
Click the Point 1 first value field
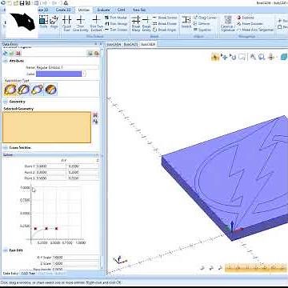click(50, 166)
